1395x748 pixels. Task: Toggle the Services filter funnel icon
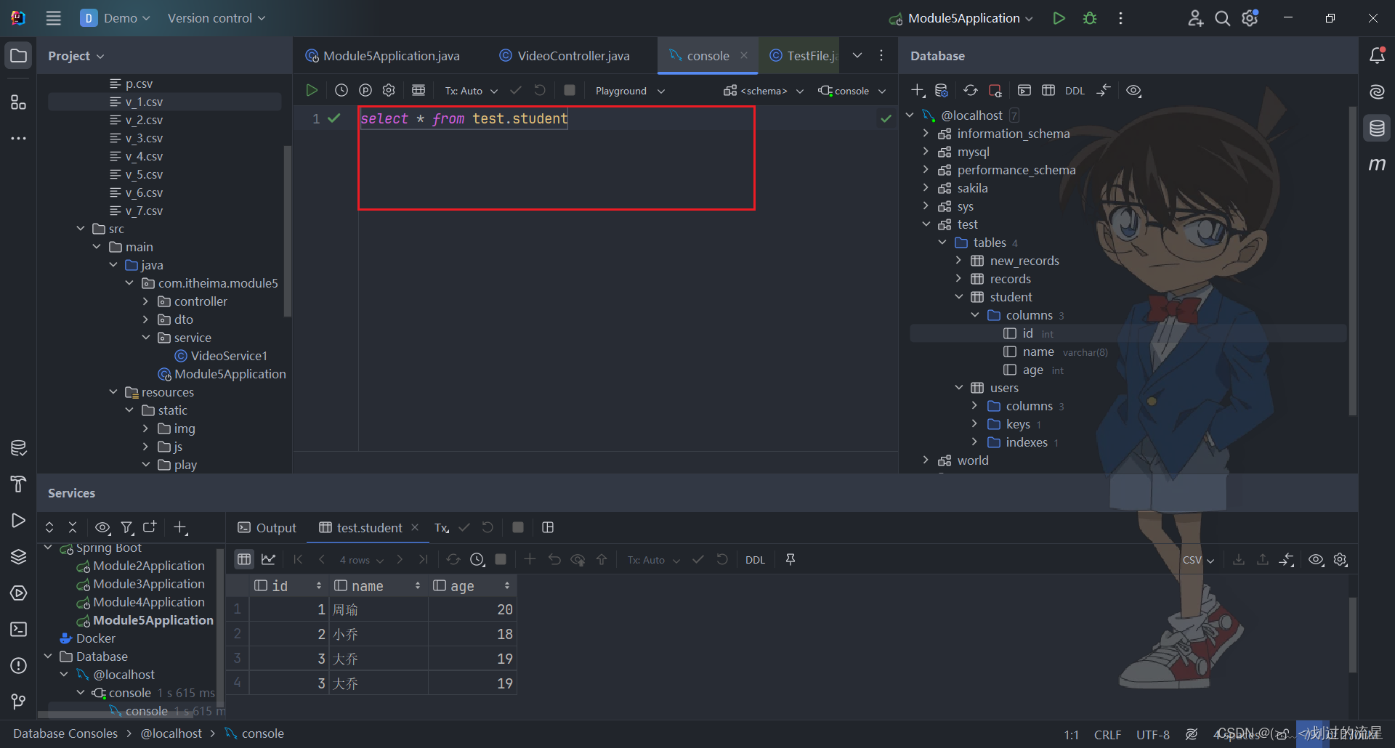(127, 527)
